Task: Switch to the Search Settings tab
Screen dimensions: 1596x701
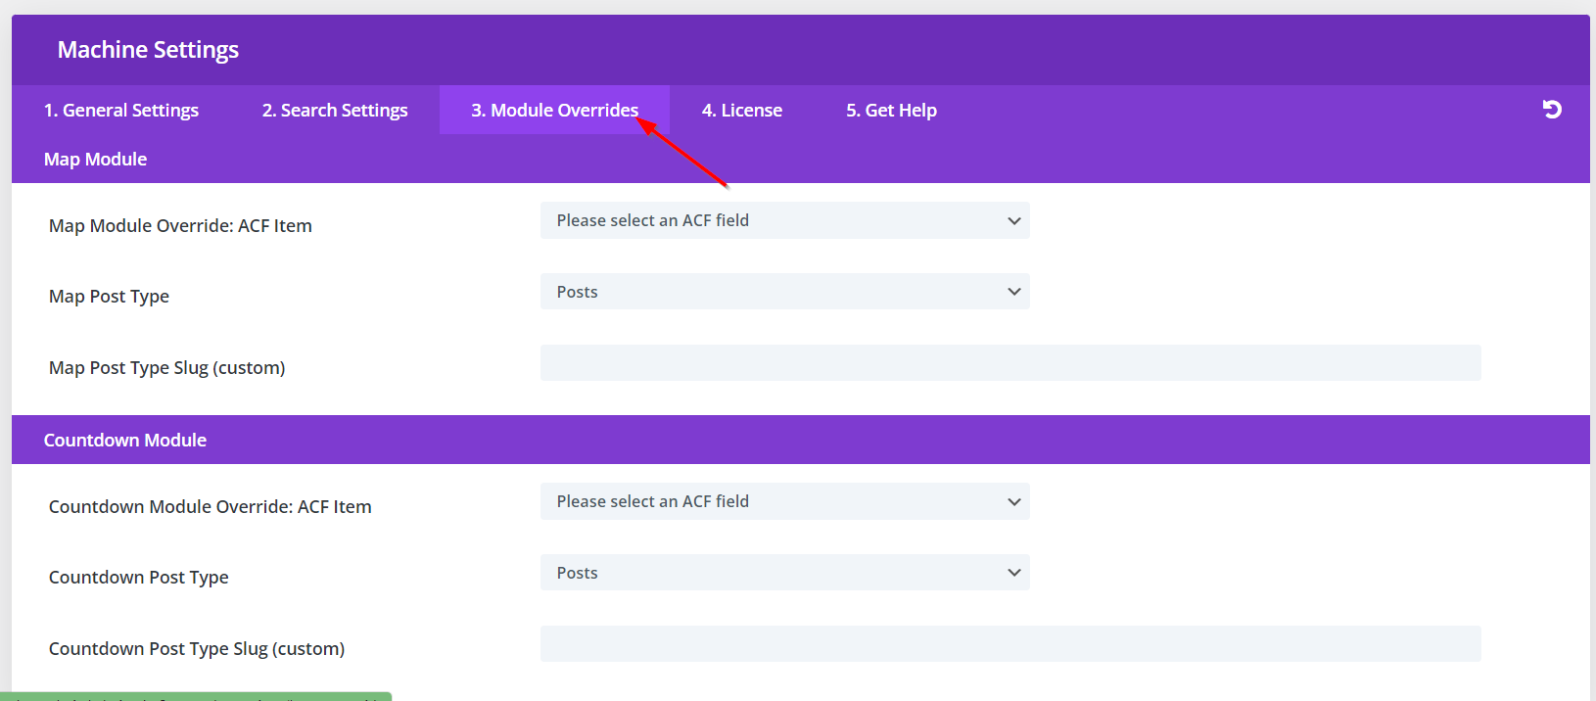Action: [335, 111]
